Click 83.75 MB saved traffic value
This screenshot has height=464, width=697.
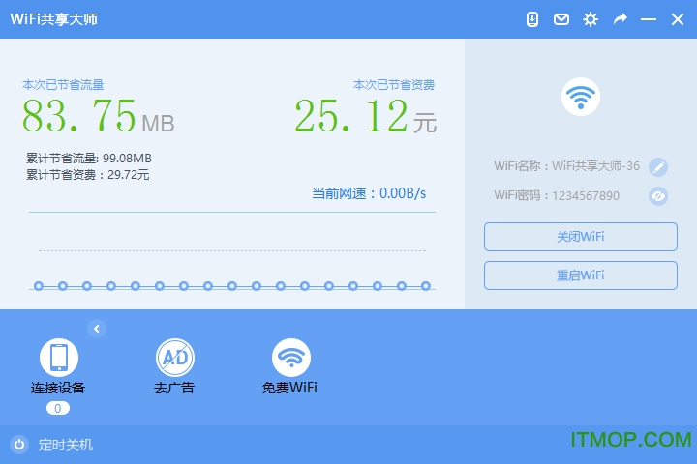(98, 116)
